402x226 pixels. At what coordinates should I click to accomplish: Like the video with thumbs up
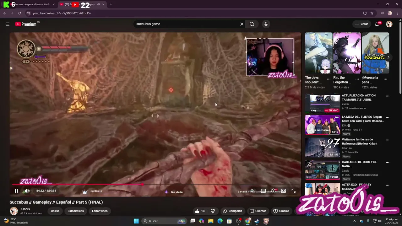(x=200, y=211)
